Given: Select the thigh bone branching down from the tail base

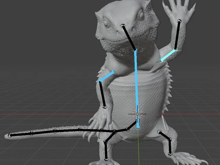Looking at the screenshot, I should click(x=110, y=136).
